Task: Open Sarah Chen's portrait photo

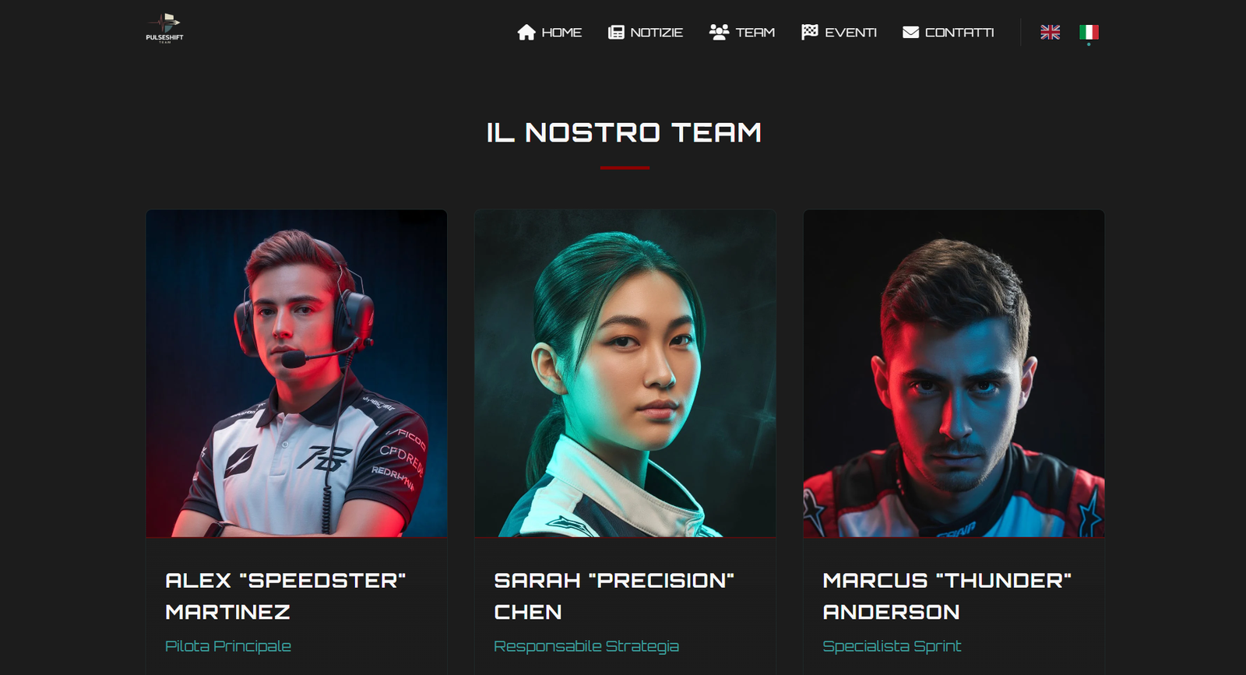Action: coord(625,373)
